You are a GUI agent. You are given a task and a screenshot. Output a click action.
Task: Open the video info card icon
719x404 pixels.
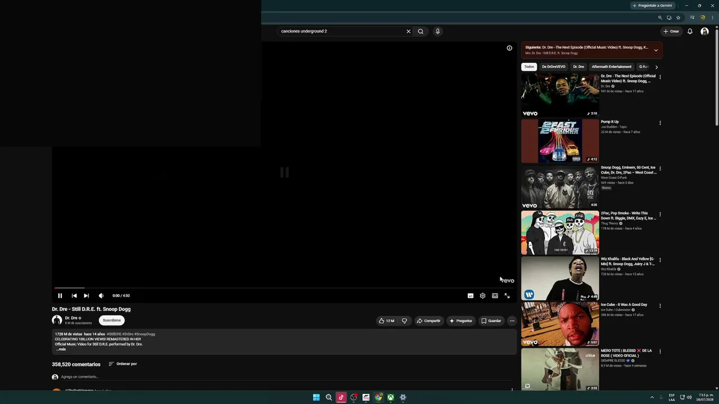pyautogui.click(x=509, y=48)
